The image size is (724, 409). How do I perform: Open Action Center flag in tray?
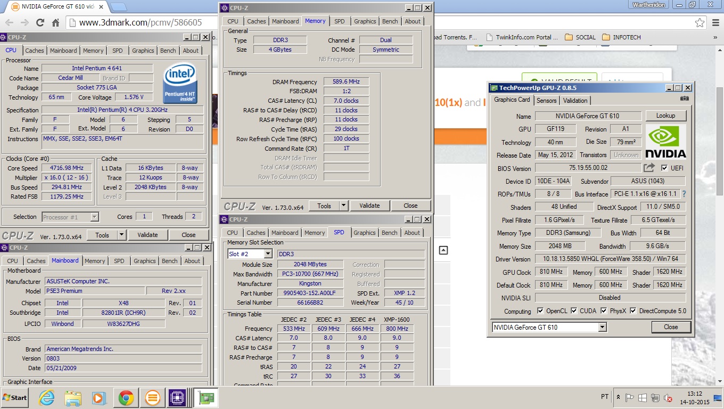[630, 398]
